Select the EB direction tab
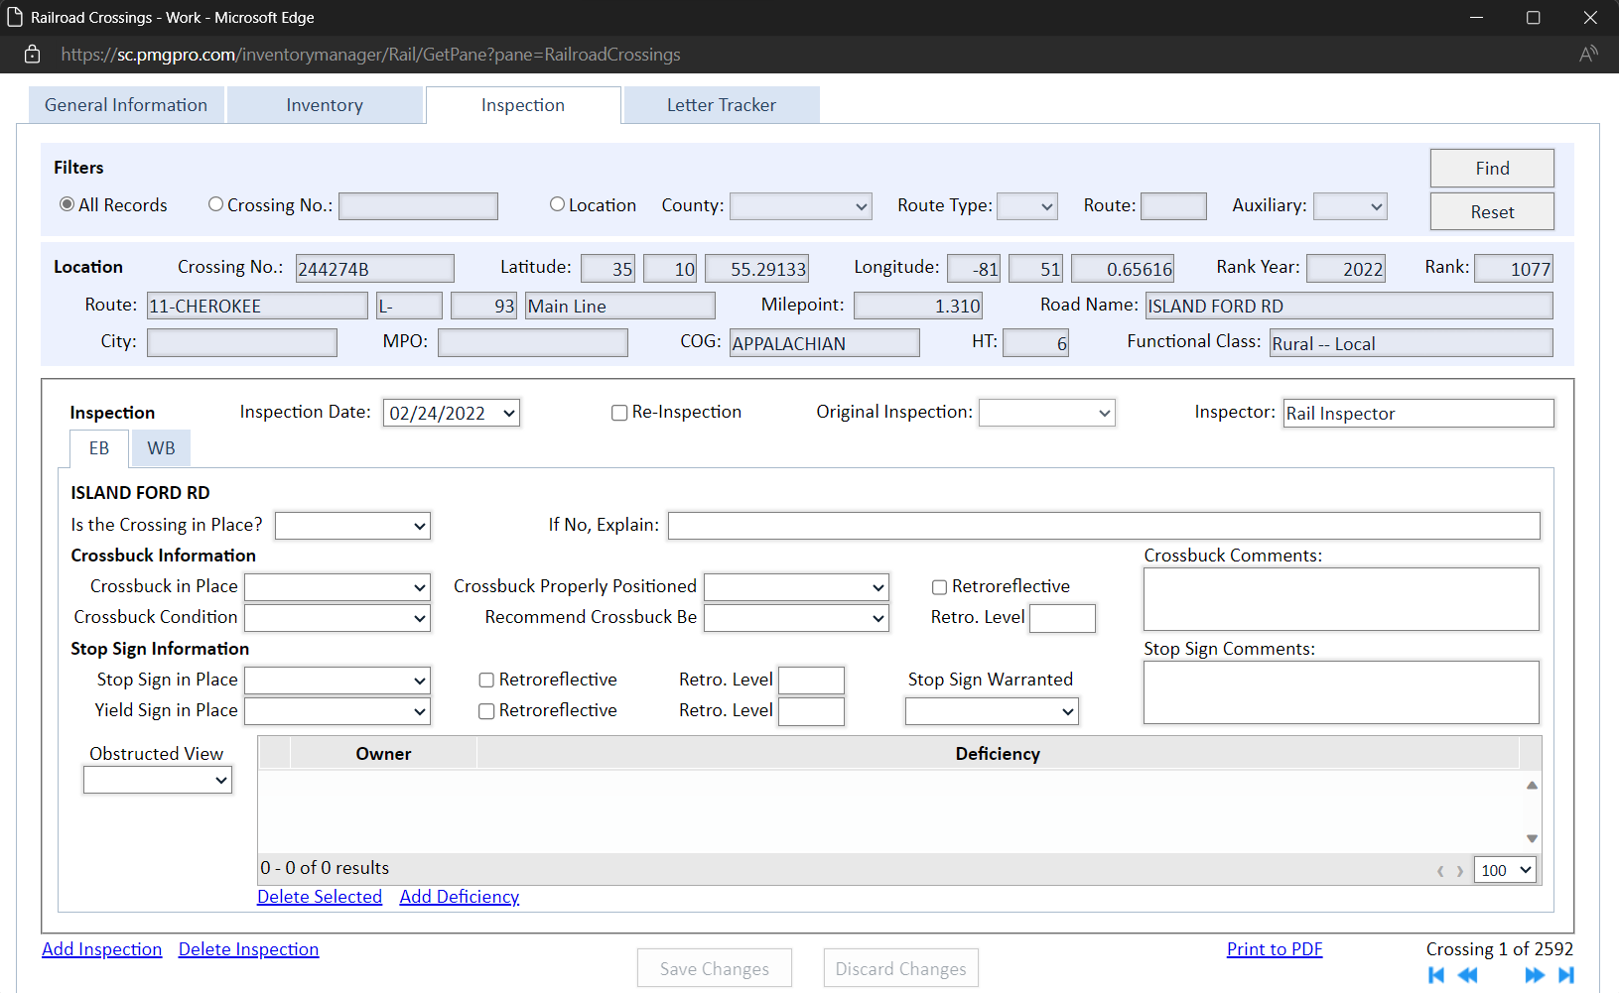Screen dimensions: 1619x993 [99, 448]
